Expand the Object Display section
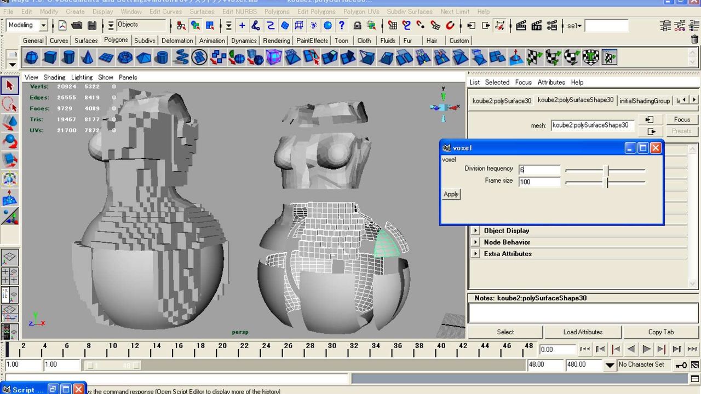701x394 pixels. tap(475, 230)
